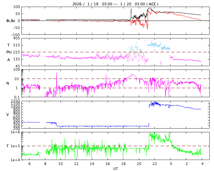Click the UT label below the time axis

[x=115, y=169]
